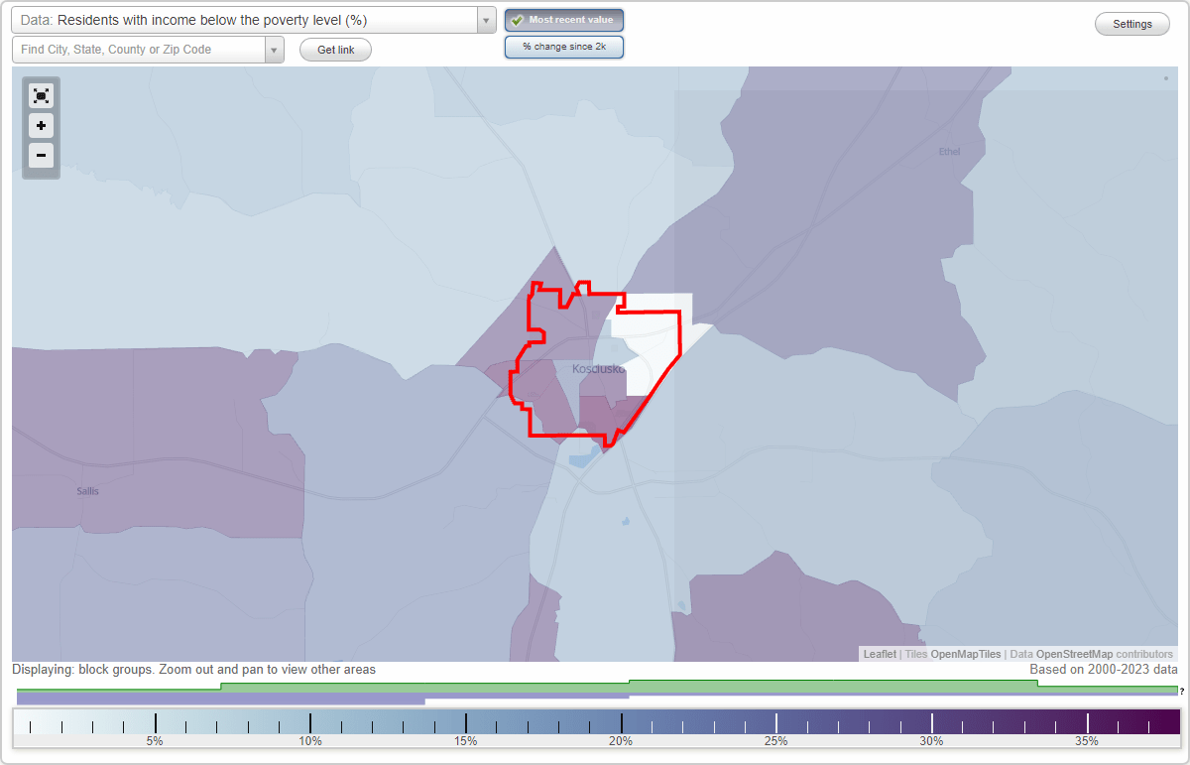This screenshot has height=765, width=1190.
Task: Click the green checkmark on Most recent value
Action: coord(517,20)
